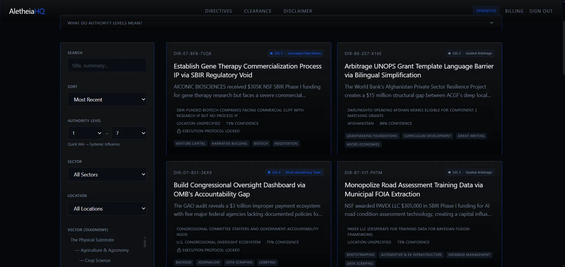Click directive ID DIR-D7-BS1-3KX9
Viewport: 565px width, 267px height.
(x=193, y=173)
